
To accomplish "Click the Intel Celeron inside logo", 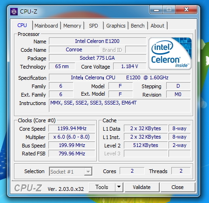I will pos(170,54).
